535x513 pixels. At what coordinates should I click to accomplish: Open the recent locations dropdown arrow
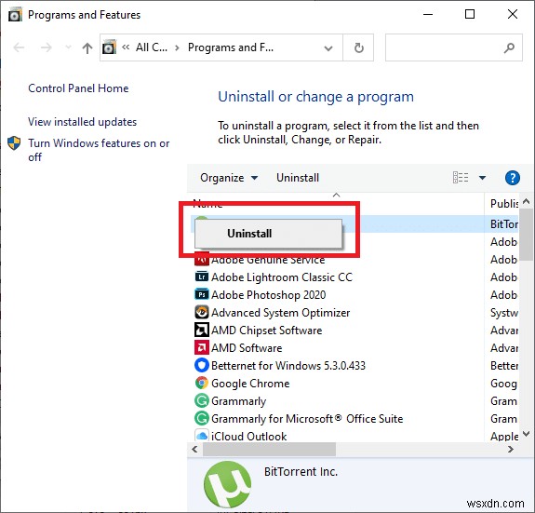click(x=68, y=47)
